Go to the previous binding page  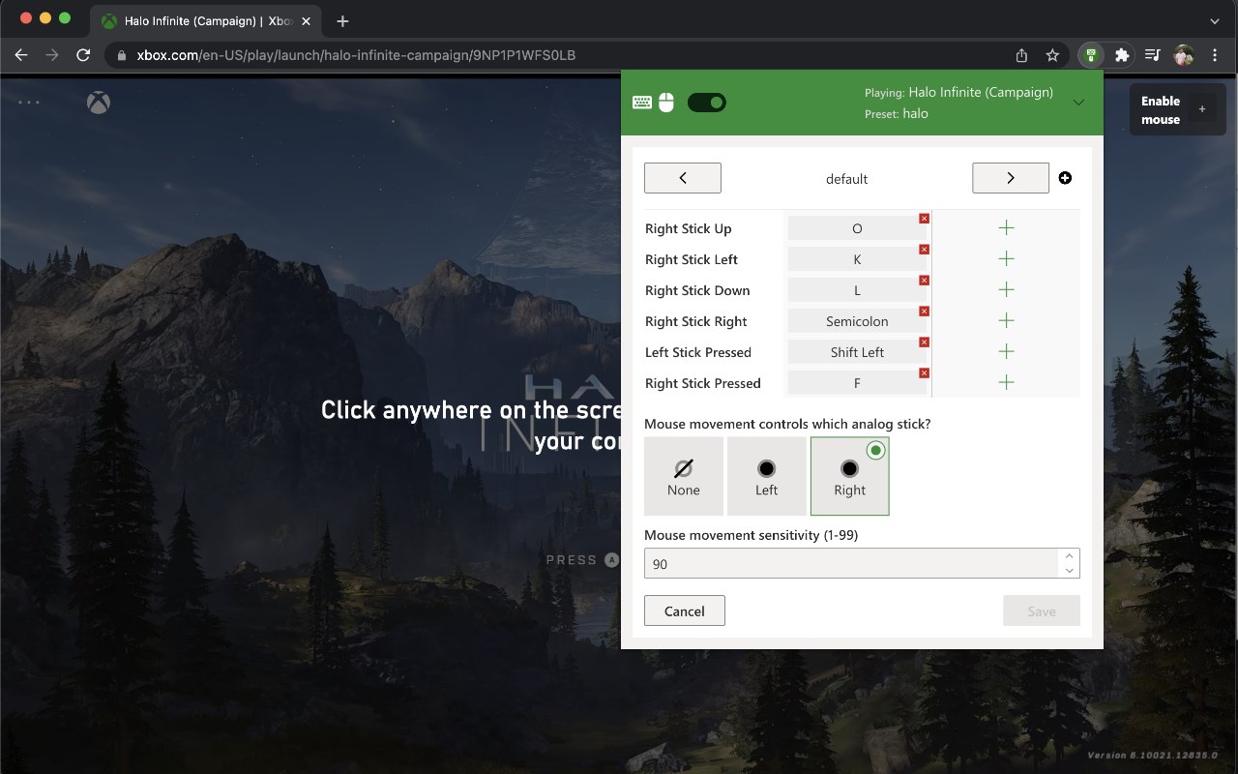[683, 178]
